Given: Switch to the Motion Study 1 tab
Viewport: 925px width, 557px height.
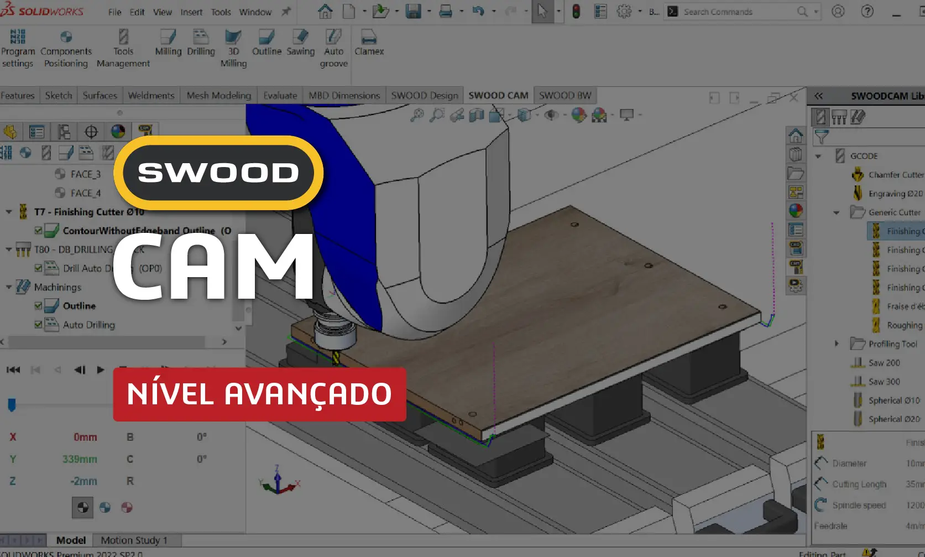Looking at the screenshot, I should [x=134, y=540].
